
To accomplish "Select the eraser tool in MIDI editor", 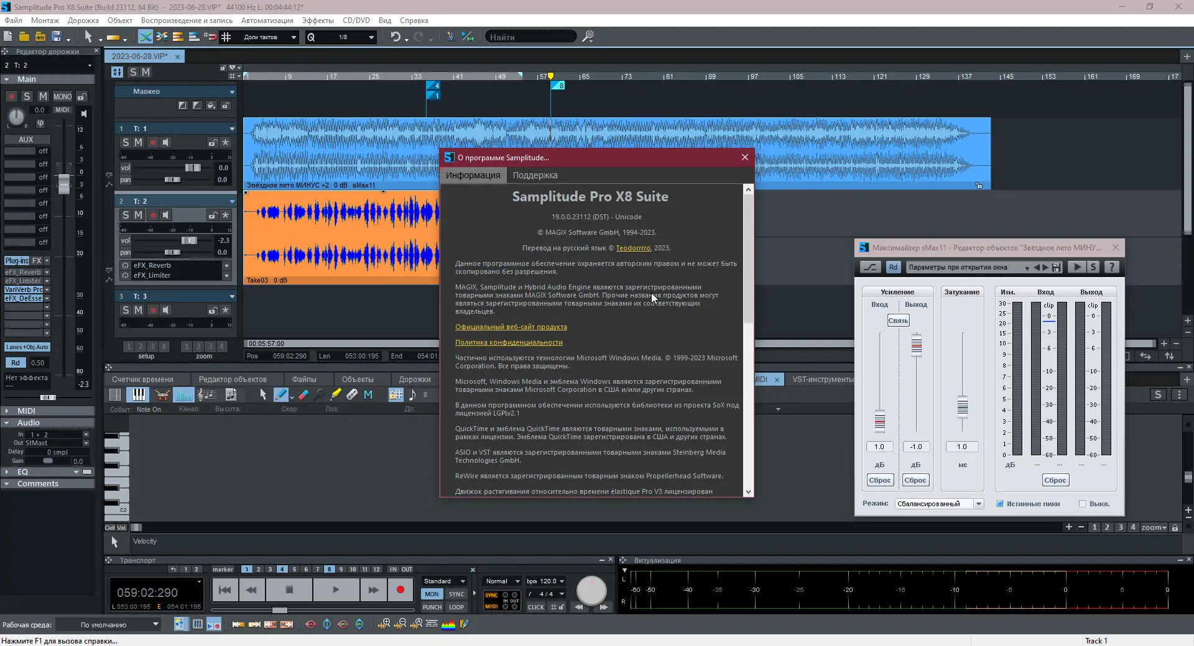I will (303, 394).
